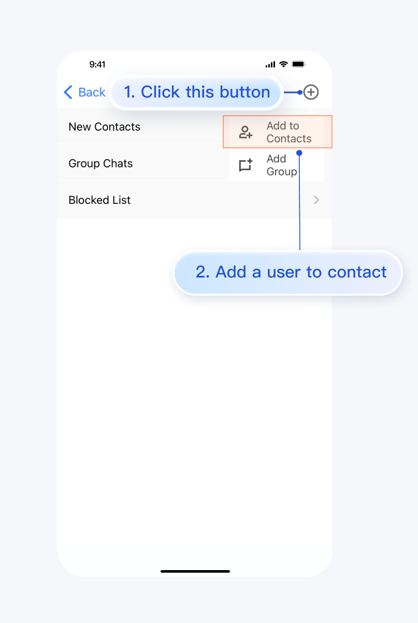The image size is (418, 623).
Task: Click the add-person icon in popup
Action: click(x=246, y=132)
